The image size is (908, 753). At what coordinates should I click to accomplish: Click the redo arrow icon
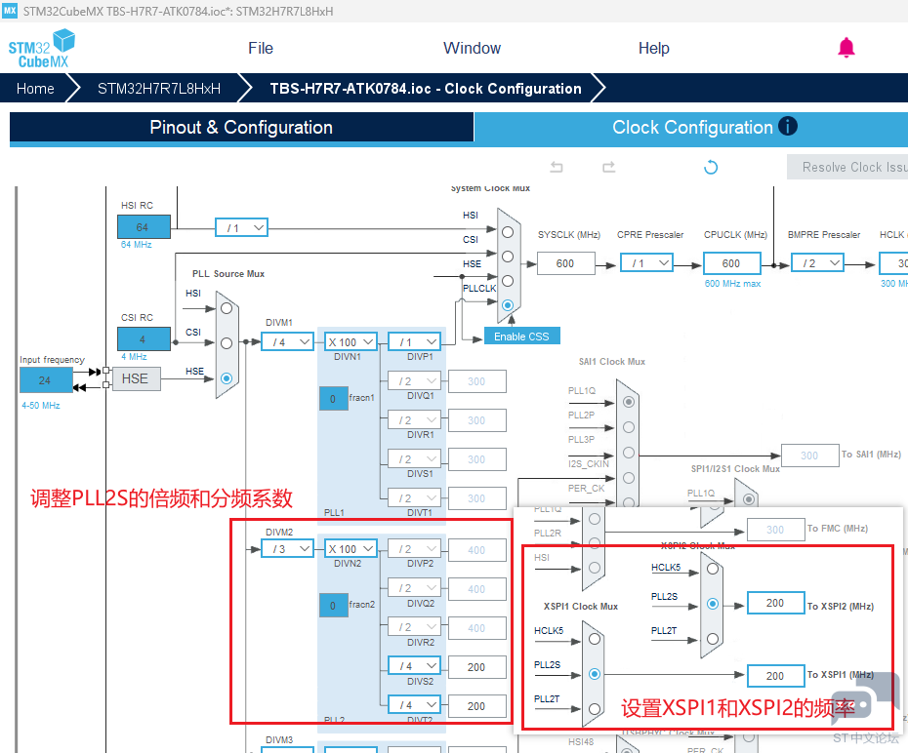pyautogui.click(x=608, y=167)
